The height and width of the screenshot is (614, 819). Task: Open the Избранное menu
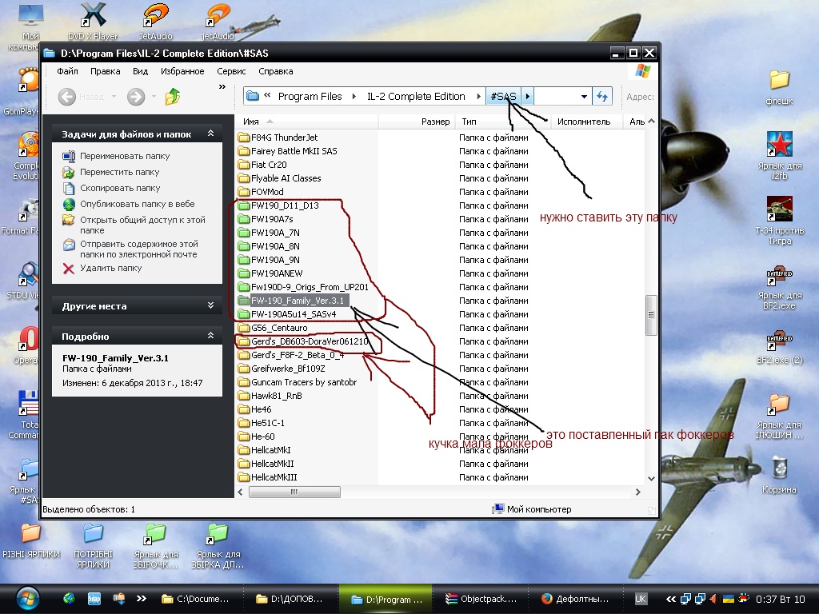pyautogui.click(x=182, y=71)
